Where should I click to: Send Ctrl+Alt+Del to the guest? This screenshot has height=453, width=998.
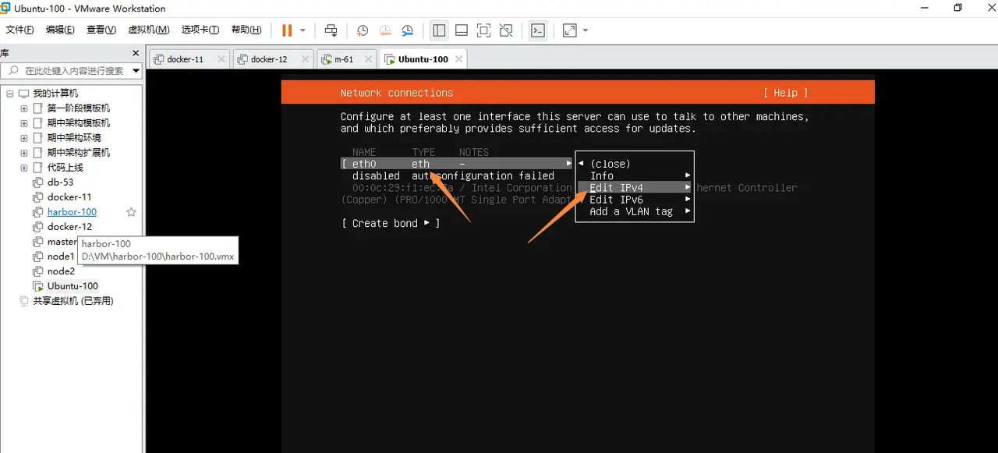[x=331, y=30]
